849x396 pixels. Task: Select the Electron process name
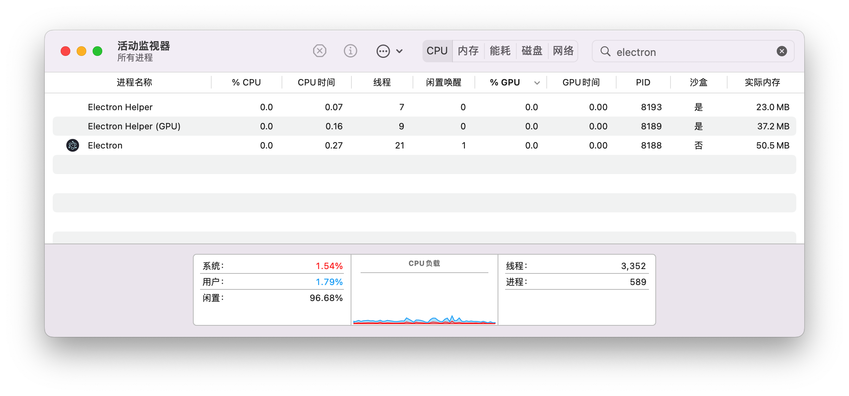[x=105, y=145]
